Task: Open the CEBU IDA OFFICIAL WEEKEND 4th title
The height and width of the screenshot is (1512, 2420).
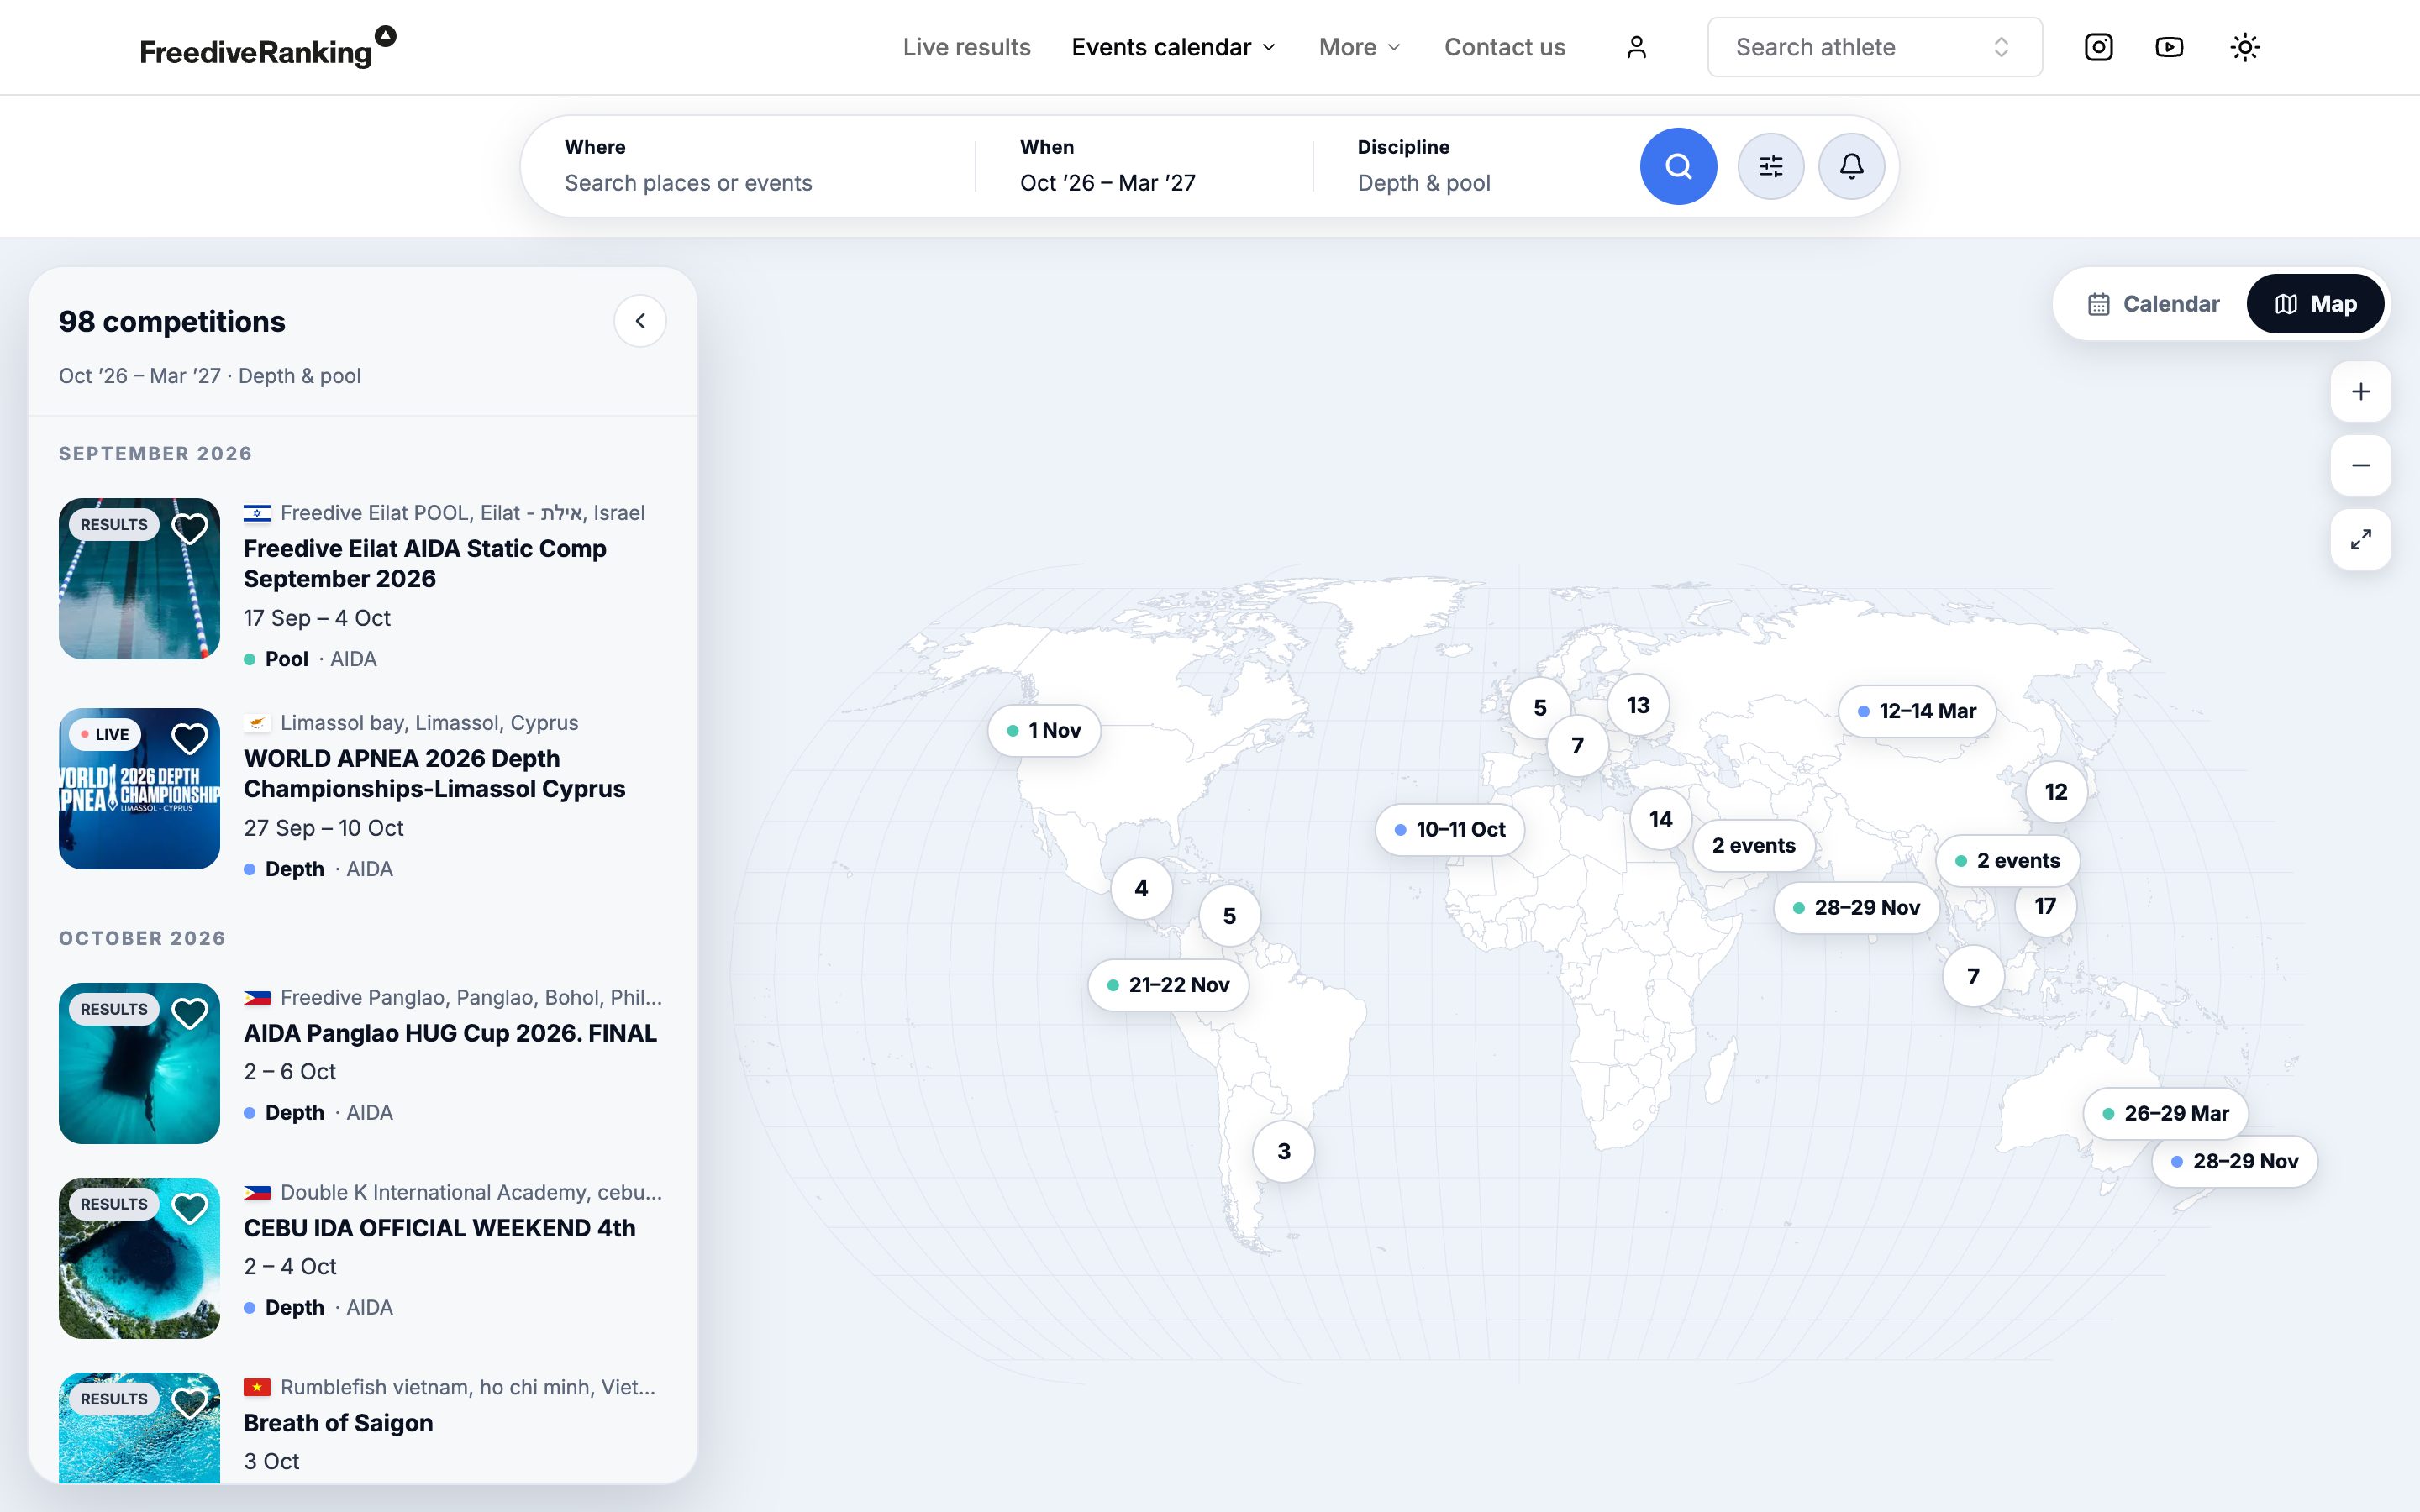Action: (439, 1228)
